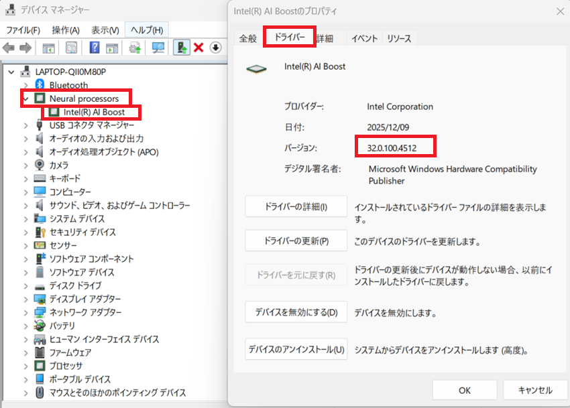Select the Bluetooth device category

pyautogui.click(x=68, y=85)
